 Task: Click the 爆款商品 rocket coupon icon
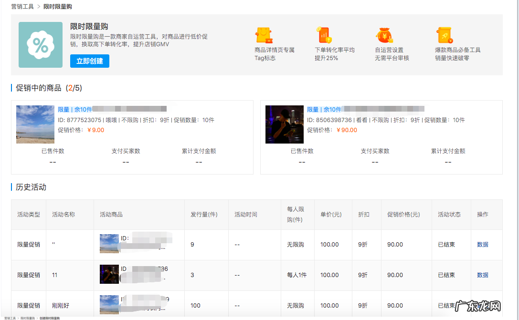[x=444, y=35]
